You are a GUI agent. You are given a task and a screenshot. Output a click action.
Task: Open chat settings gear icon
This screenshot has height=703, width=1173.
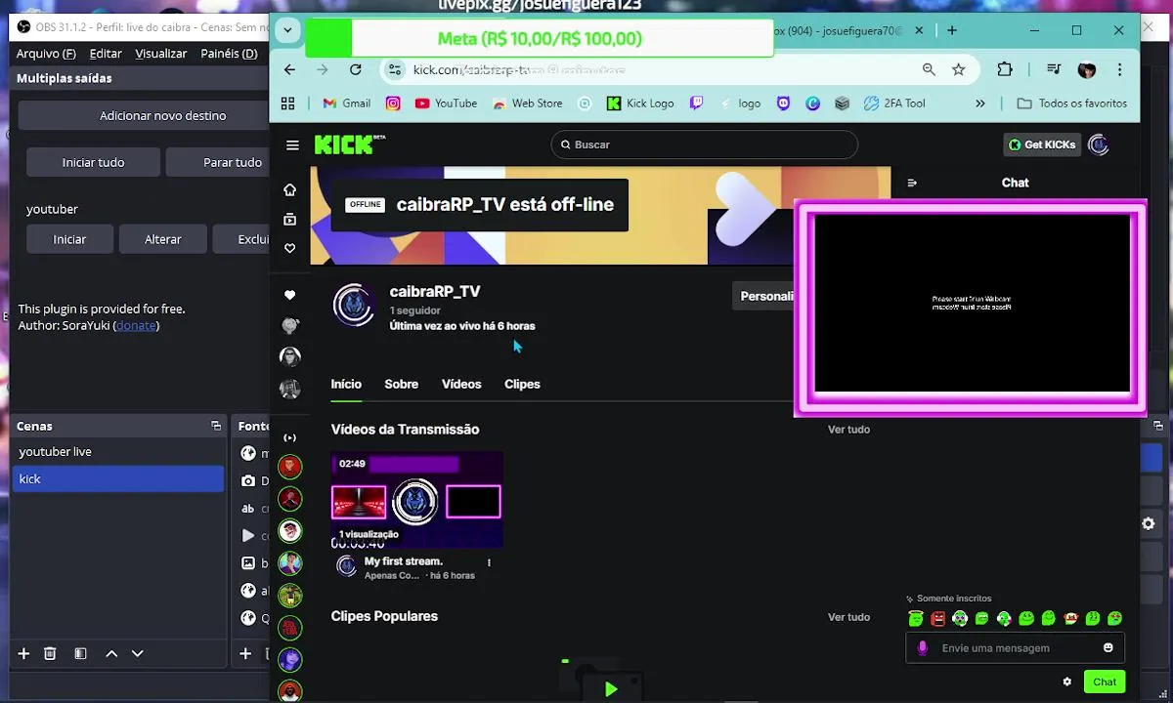coord(1067,682)
